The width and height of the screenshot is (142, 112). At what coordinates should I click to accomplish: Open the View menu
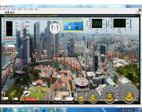pyautogui.click(x=9, y=9)
